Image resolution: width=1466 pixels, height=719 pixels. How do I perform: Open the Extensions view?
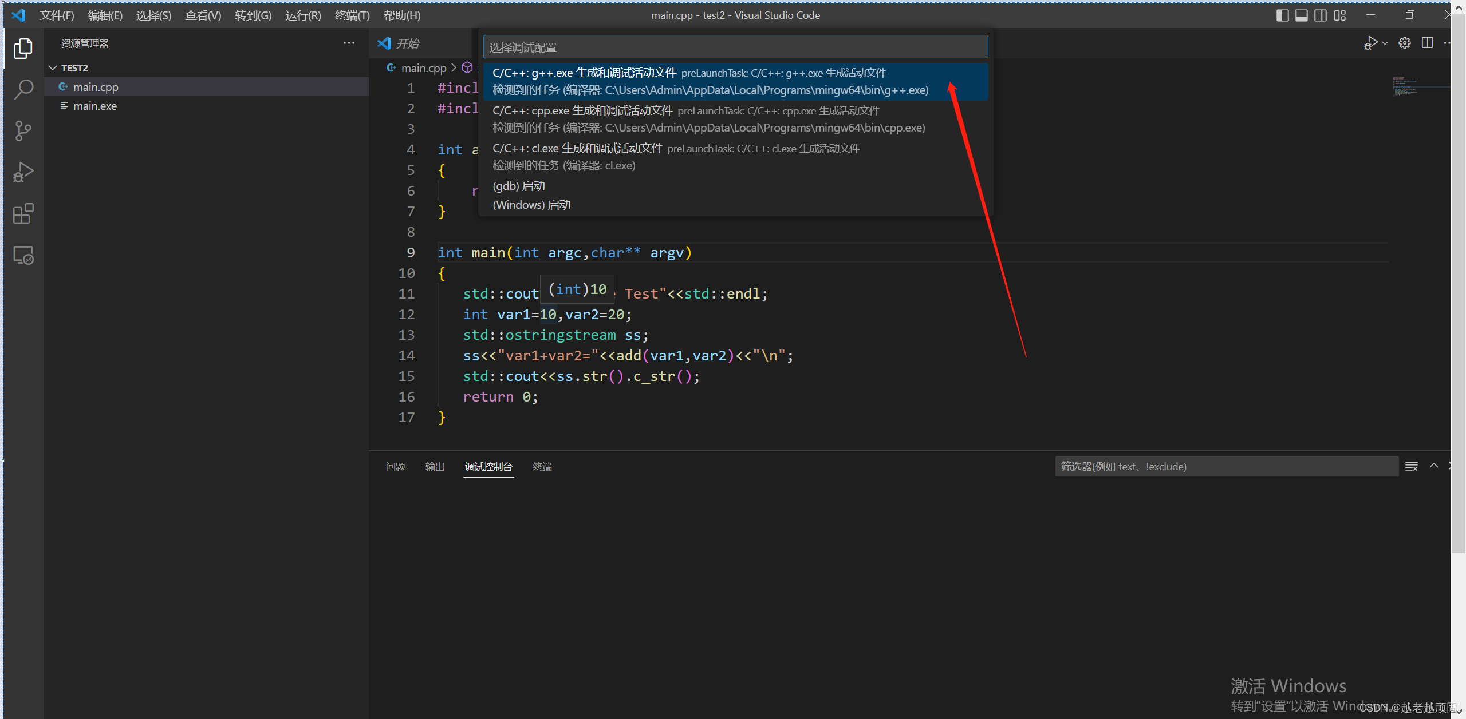(23, 213)
